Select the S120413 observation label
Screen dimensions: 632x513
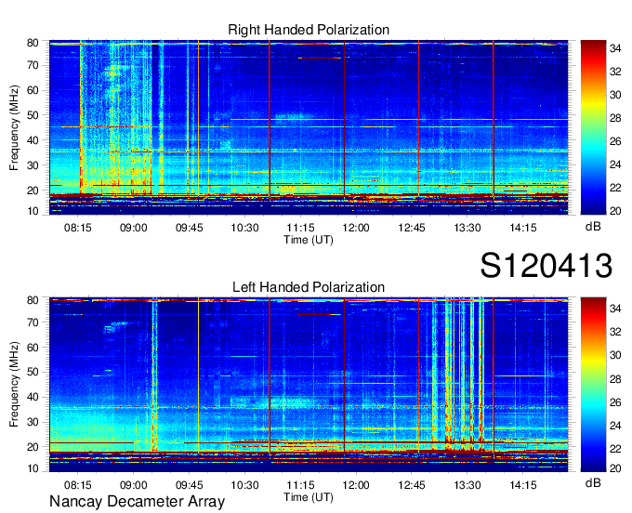(546, 266)
